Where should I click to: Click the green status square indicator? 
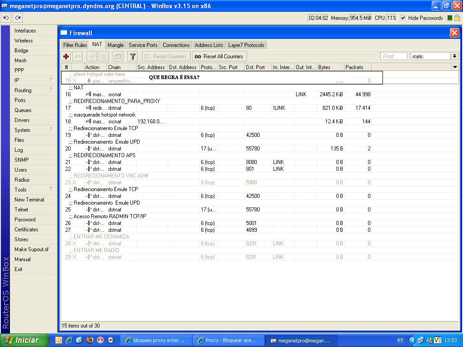450,18
